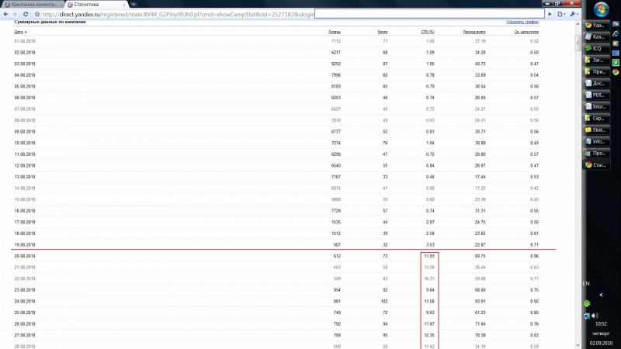621x349 pixels.
Task: Go back with the browser back arrow
Action: pos(5,14)
